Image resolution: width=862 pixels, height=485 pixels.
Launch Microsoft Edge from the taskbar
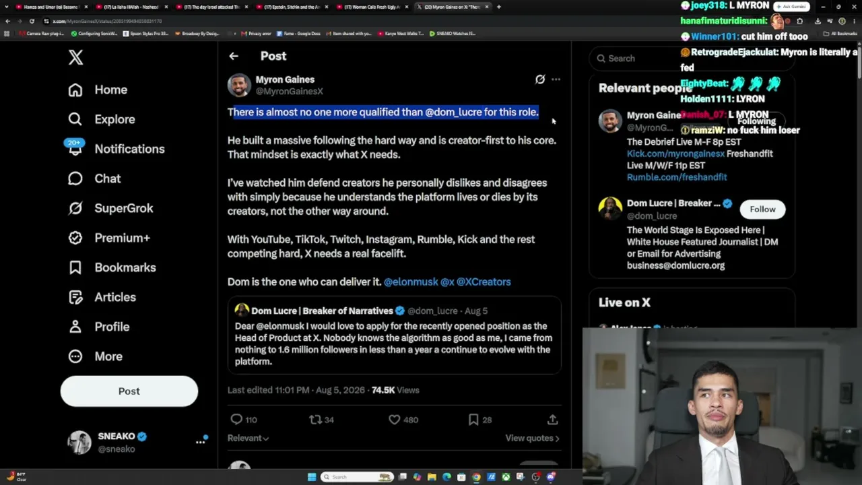point(446,477)
